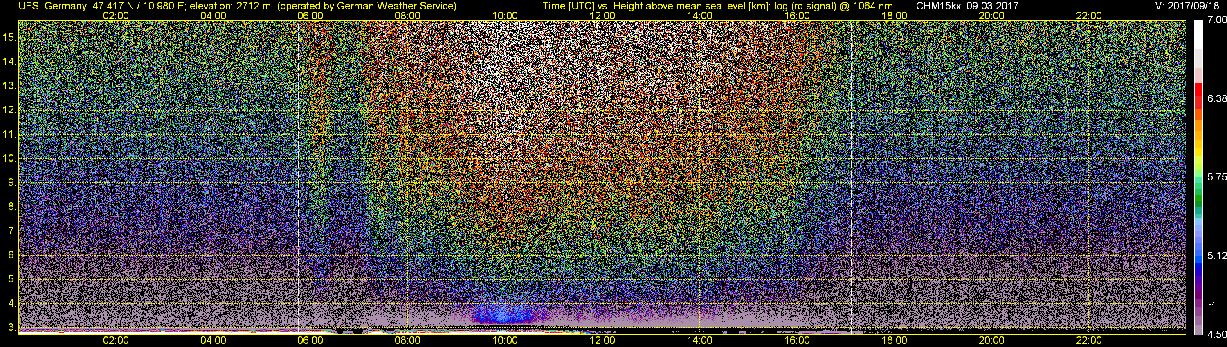This screenshot has width=1227, height=347.
Task: Click the 06:00 label on the top time axis
Action: [x=310, y=16]
